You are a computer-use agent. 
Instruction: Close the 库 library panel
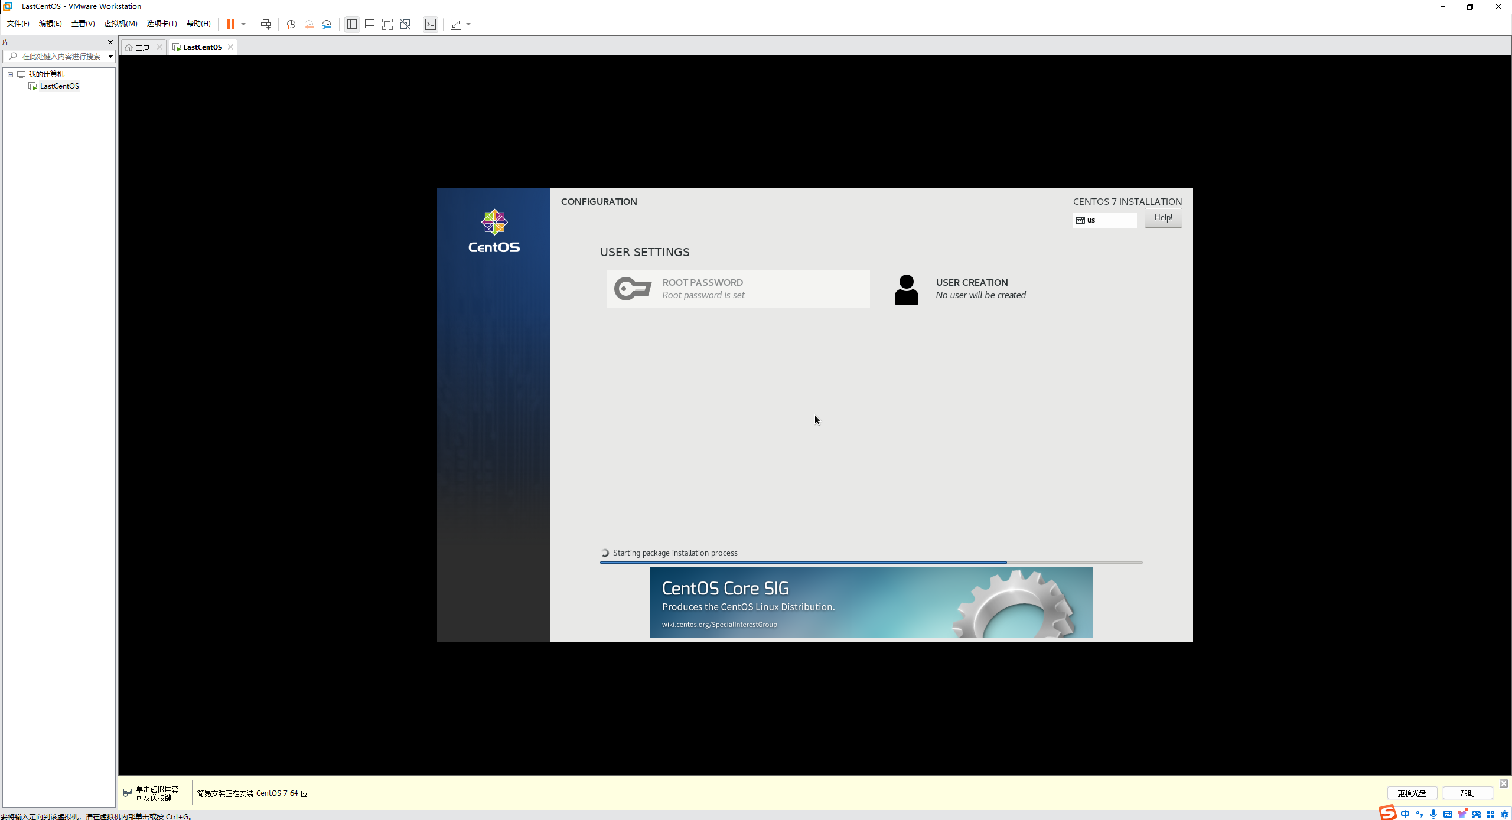pyautogui.click(x=110, y=43)
